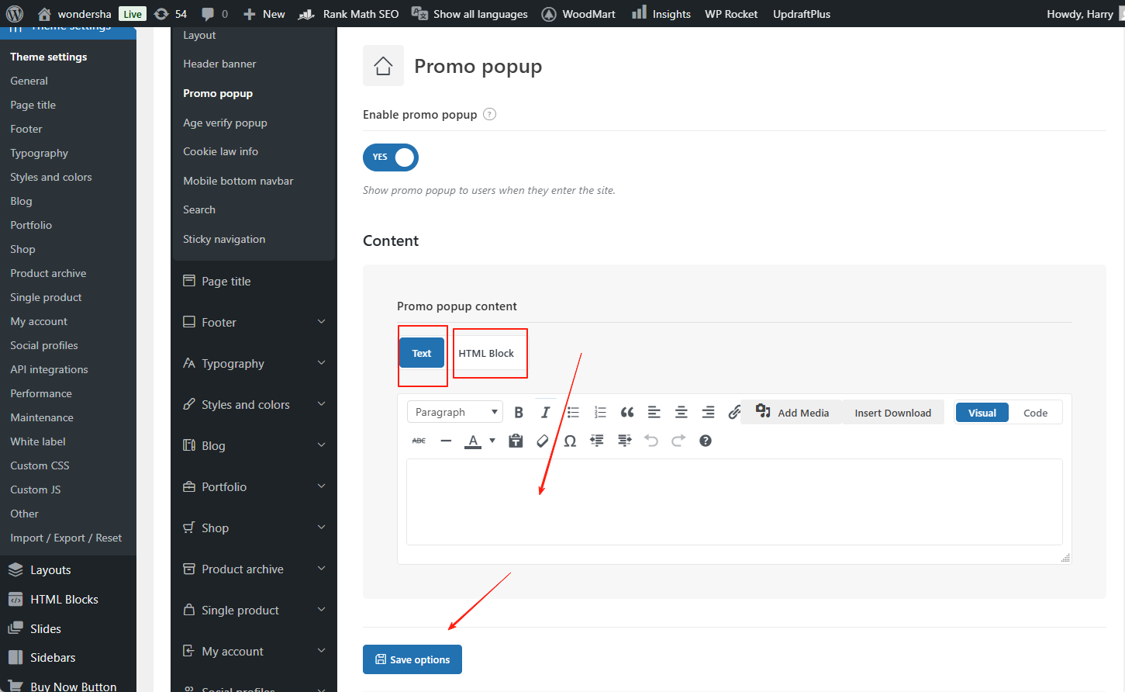This screenshot has height=692, width=1125.
Task: Apply italic formatting in editor toolbar
Action: coord(545,413)
